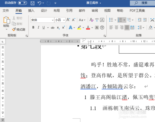The width and height of the screenshot is (155, 122).
Task: Open the Customize Quick Access Toolbar menu
Action: pyautogui.click(x=55, y=3)
